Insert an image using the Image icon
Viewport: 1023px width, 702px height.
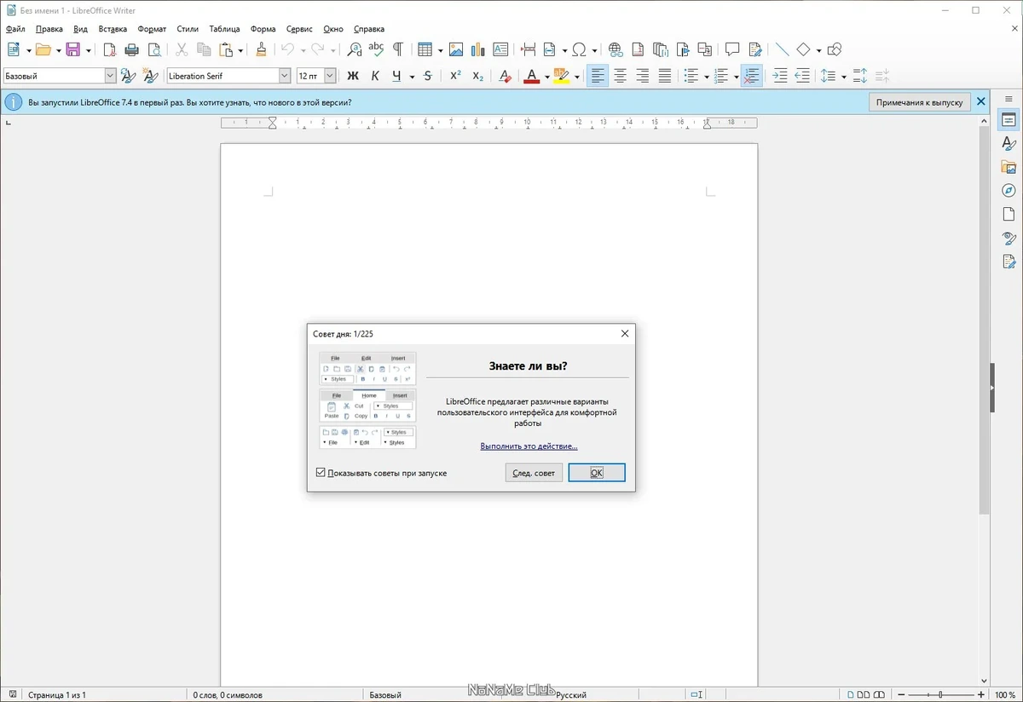coord(456,49)
